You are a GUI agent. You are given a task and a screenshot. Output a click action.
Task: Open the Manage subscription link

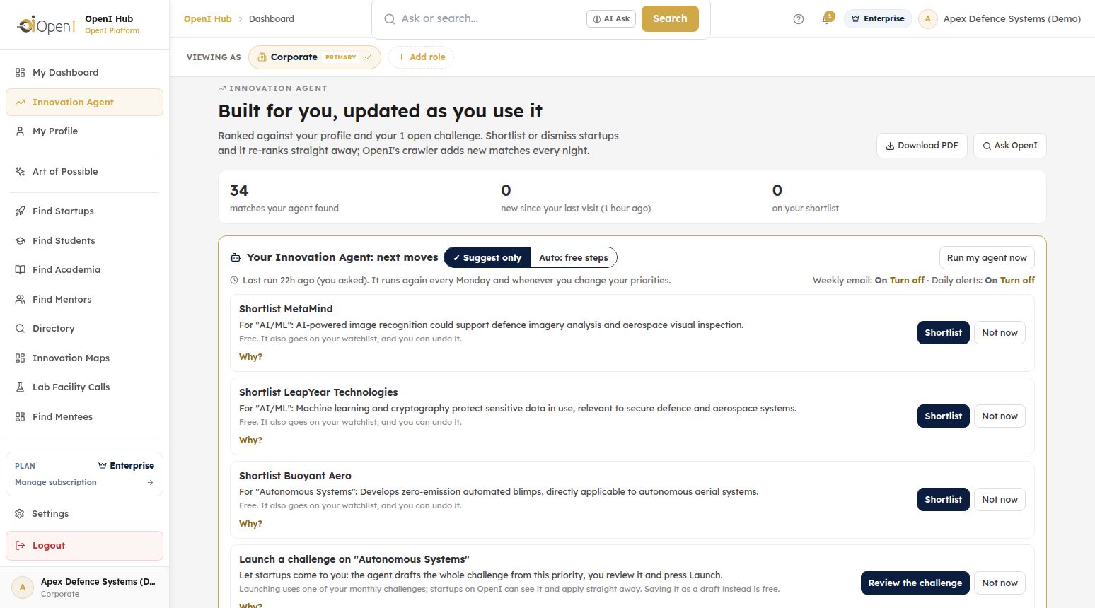pyautogui.click(x=56, y=482)
